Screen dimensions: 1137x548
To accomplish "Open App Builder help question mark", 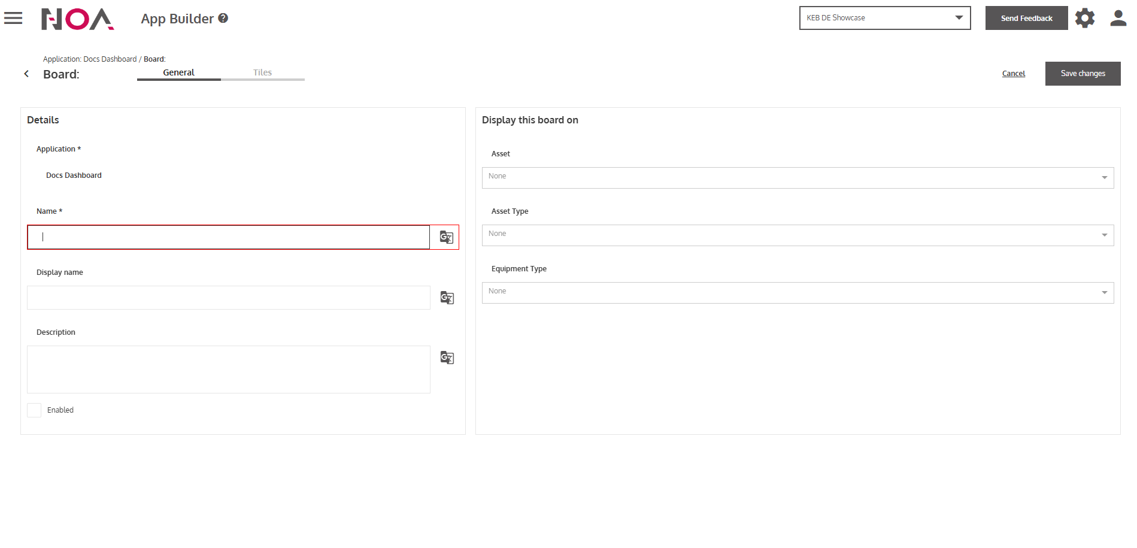I will pyautogui.click(x=223, y=18).
